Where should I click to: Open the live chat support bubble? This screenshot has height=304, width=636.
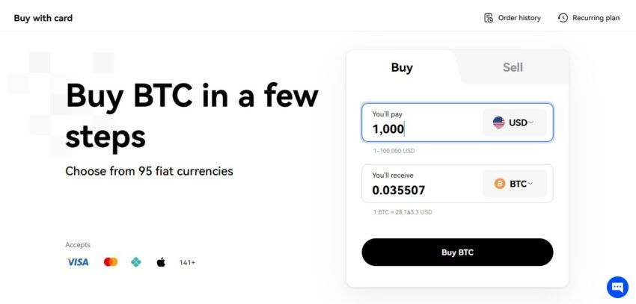click(617, 287)
